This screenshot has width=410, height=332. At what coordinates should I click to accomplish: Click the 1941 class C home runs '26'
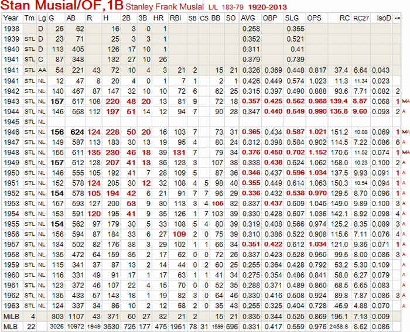tap(163, 59)
